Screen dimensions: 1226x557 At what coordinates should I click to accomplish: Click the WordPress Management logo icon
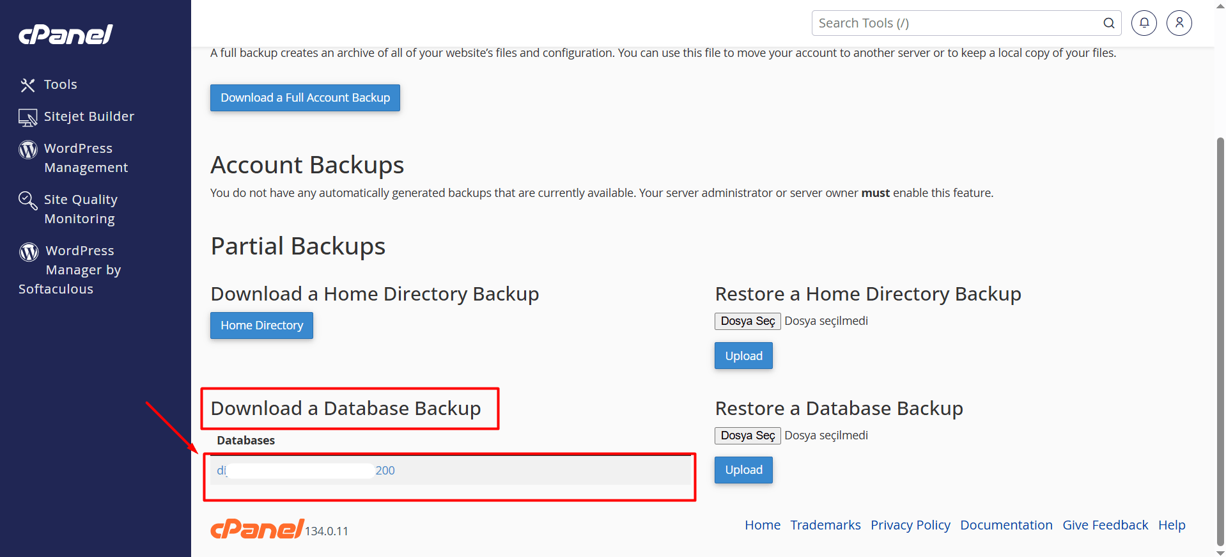[x=27, y=149]
